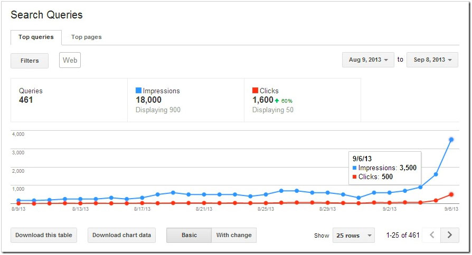Select the Top queries tab
The image size is (472, 255).
[36, 37]
